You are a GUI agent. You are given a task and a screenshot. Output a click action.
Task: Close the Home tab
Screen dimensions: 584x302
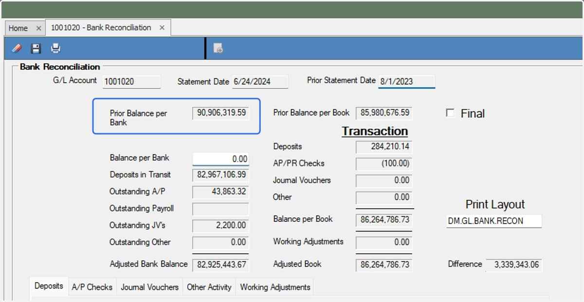[x=39, y=28]
